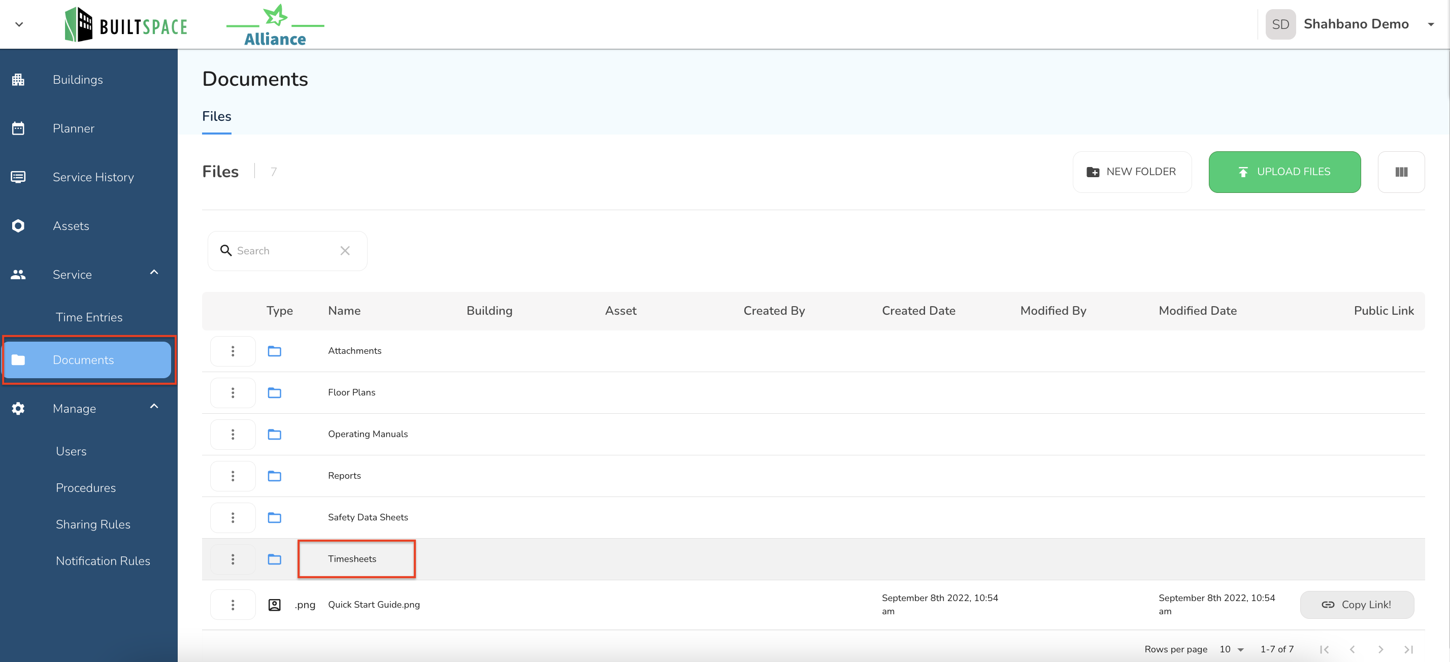Viewport: 1450px width, 662px height.
Task: Open options menu for Quick Start Guide.png row
Action: 233,605
